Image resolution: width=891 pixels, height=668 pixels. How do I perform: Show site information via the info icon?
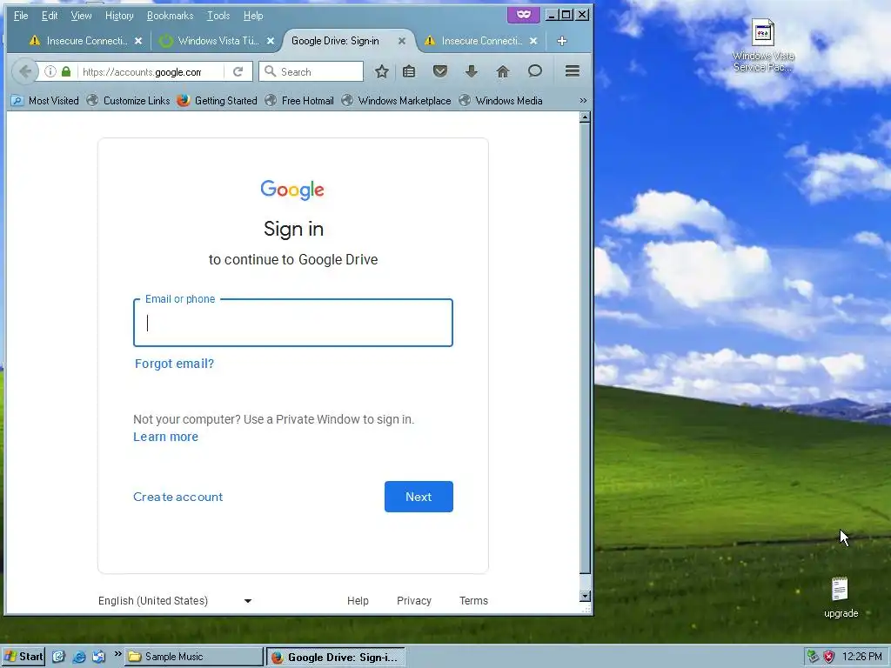pyautogui.click(x=50, y=71)
